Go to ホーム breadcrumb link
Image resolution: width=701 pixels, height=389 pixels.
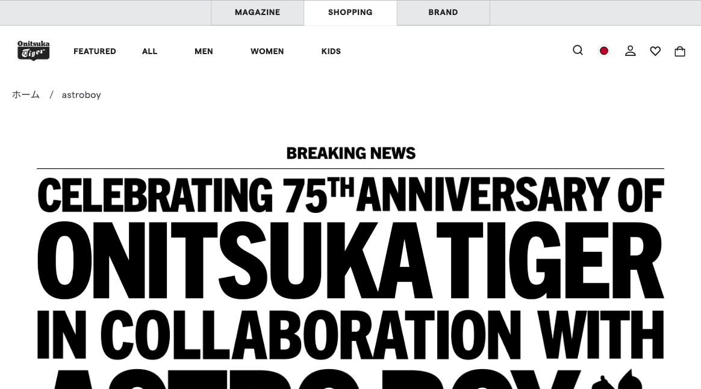point(26,94)
